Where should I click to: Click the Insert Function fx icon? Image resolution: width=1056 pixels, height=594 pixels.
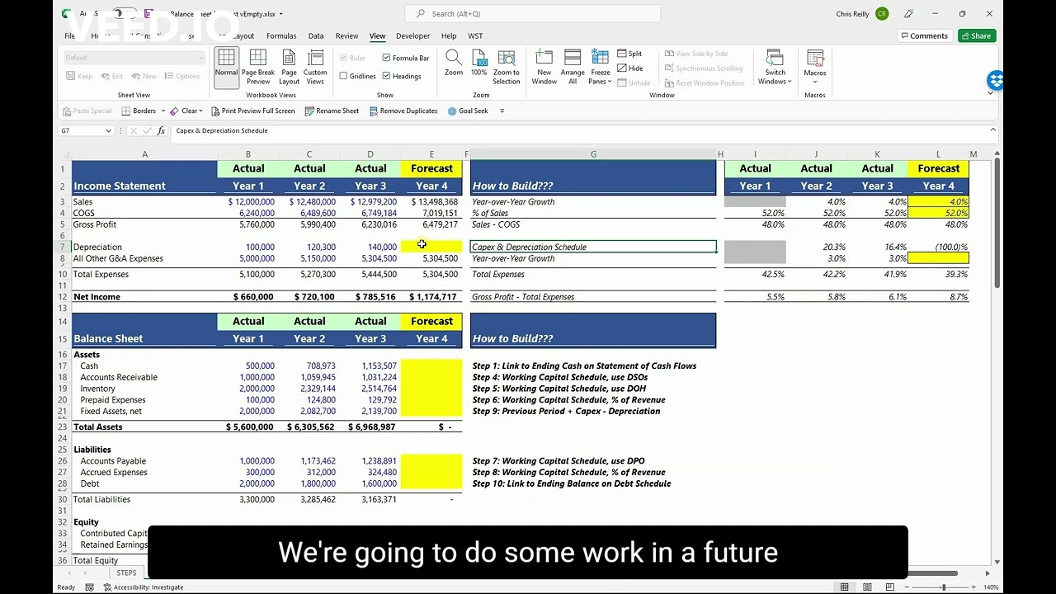(161, 130)
